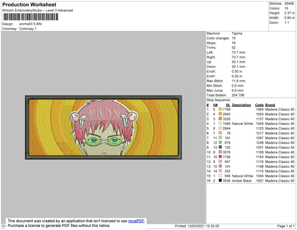
Task: Click 'Amber Black' description in stop 16
Action: tap(242, 181)
